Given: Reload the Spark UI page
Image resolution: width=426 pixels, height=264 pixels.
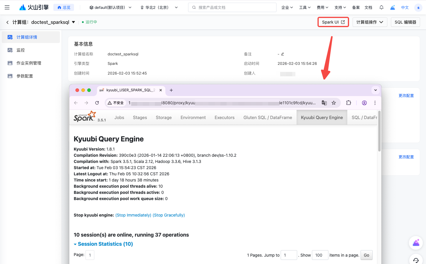Looking at the screenshot, I should coord(97,103).
